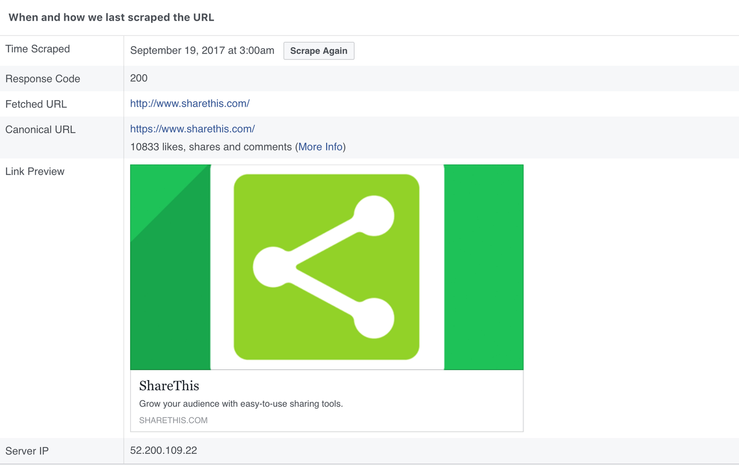Click the Scrape Again button

[319, 51]
